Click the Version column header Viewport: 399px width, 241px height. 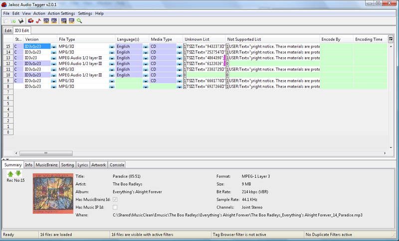pos(40,39)
